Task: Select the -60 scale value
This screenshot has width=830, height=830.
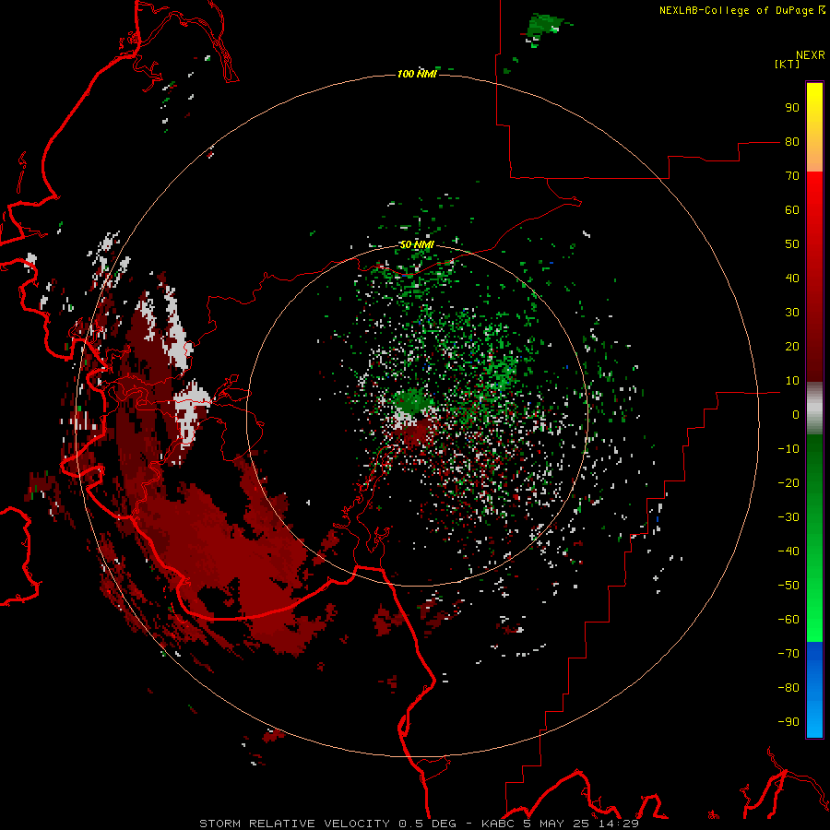Action: [788, 620]
